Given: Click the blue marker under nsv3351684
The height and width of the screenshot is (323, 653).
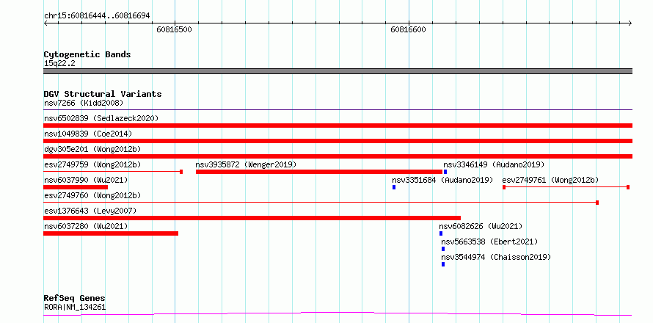Looking at the screenshot, I should point(394,187).
